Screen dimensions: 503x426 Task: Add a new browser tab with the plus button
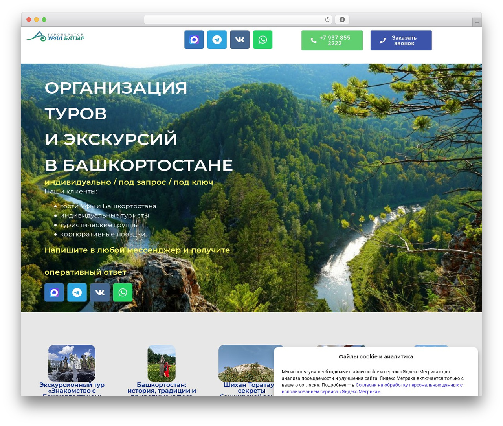pyautogui.click(x=477, y=22)
